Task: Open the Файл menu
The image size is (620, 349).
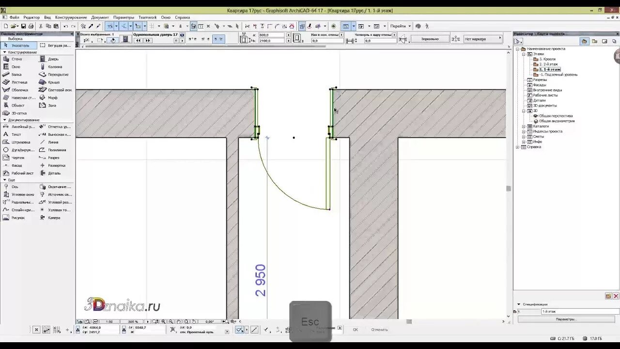Action: tap(14, 17)
